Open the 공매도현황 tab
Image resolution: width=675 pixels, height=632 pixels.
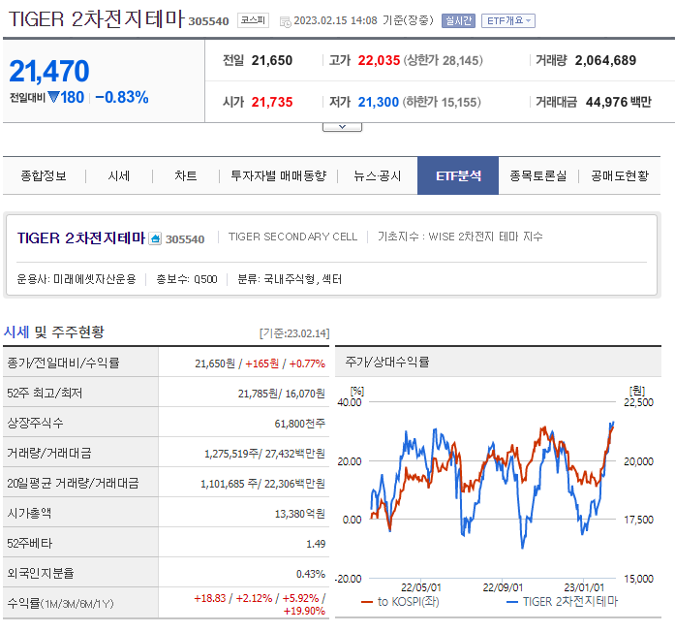click(620, 175)
